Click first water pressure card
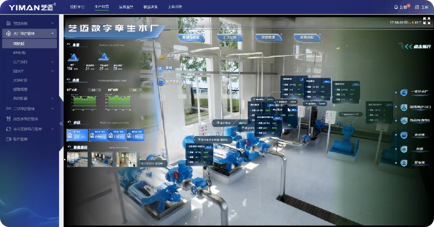 pyautogui.click(x=77, y=135)
